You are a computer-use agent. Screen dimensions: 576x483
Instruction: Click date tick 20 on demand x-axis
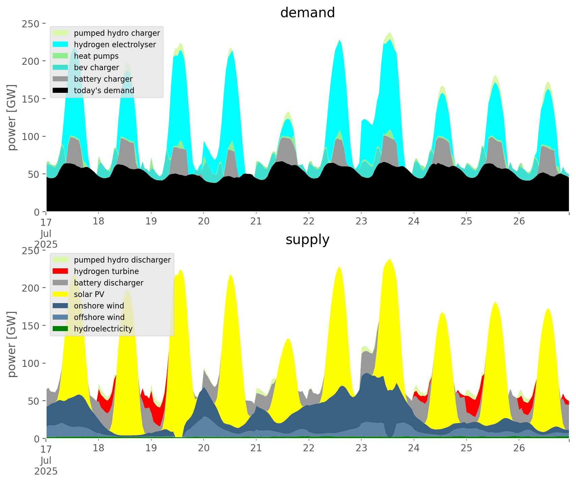(x=204, y=221)
